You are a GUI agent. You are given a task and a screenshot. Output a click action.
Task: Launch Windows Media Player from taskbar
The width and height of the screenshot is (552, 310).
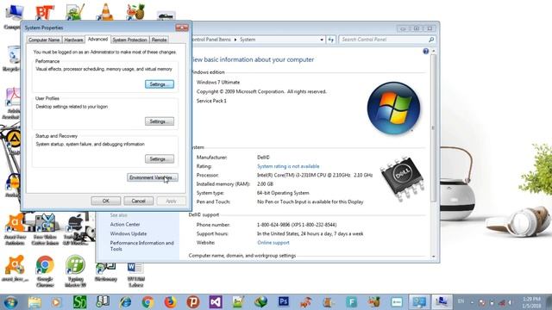pos(56,302)
